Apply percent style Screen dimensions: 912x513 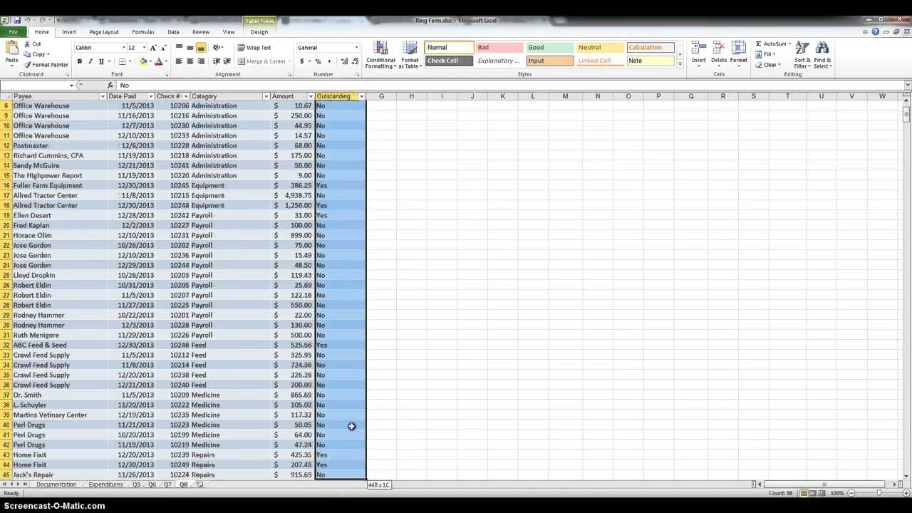click(318, 61)
